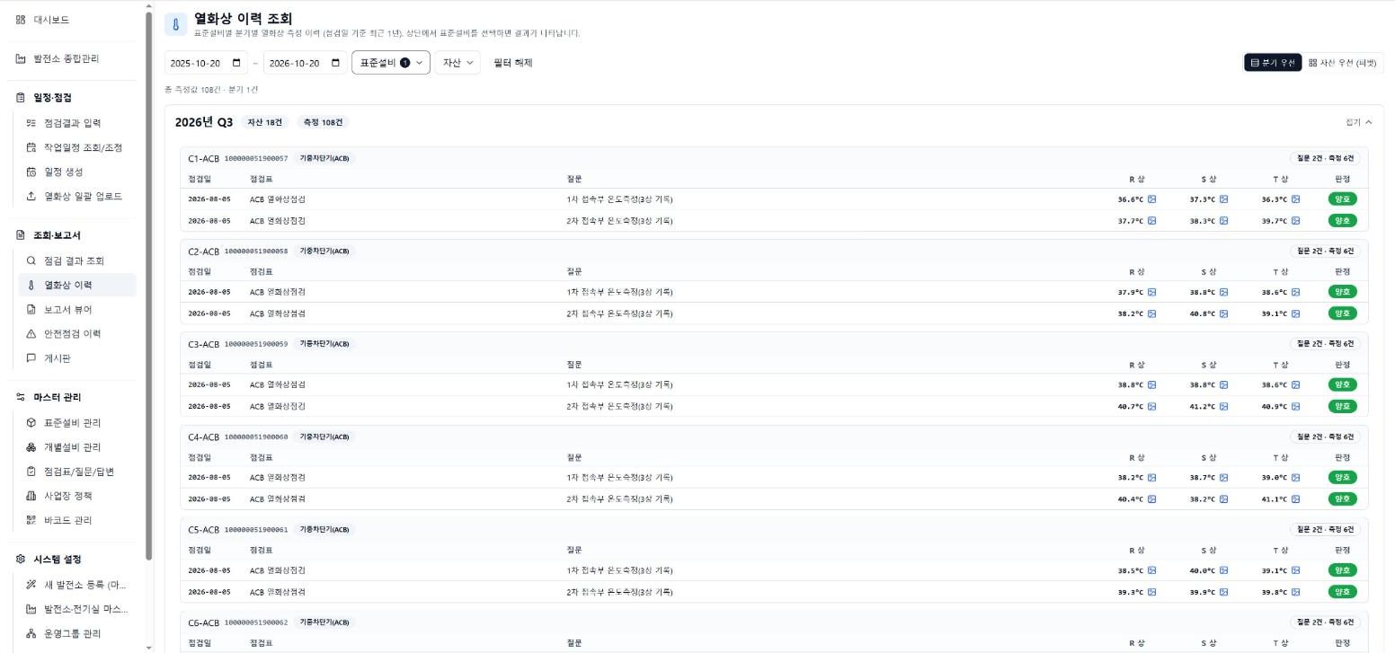Screen dimensions: 1395x653
Task: Go to 열화상 이력 menu item
Action: pyautogui.click(x=77, y=285)
